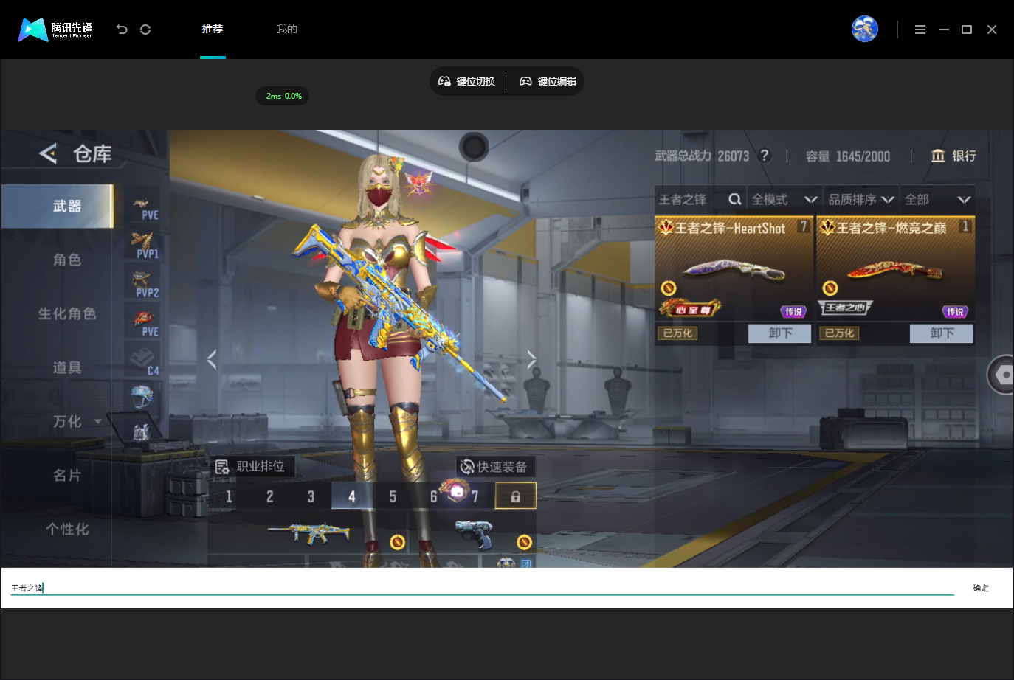Select the C4 kit icon
The image size is (1014, 680).
point(142,361)
